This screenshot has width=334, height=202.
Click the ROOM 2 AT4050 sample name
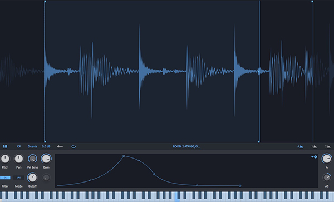(x=186, y=146)
